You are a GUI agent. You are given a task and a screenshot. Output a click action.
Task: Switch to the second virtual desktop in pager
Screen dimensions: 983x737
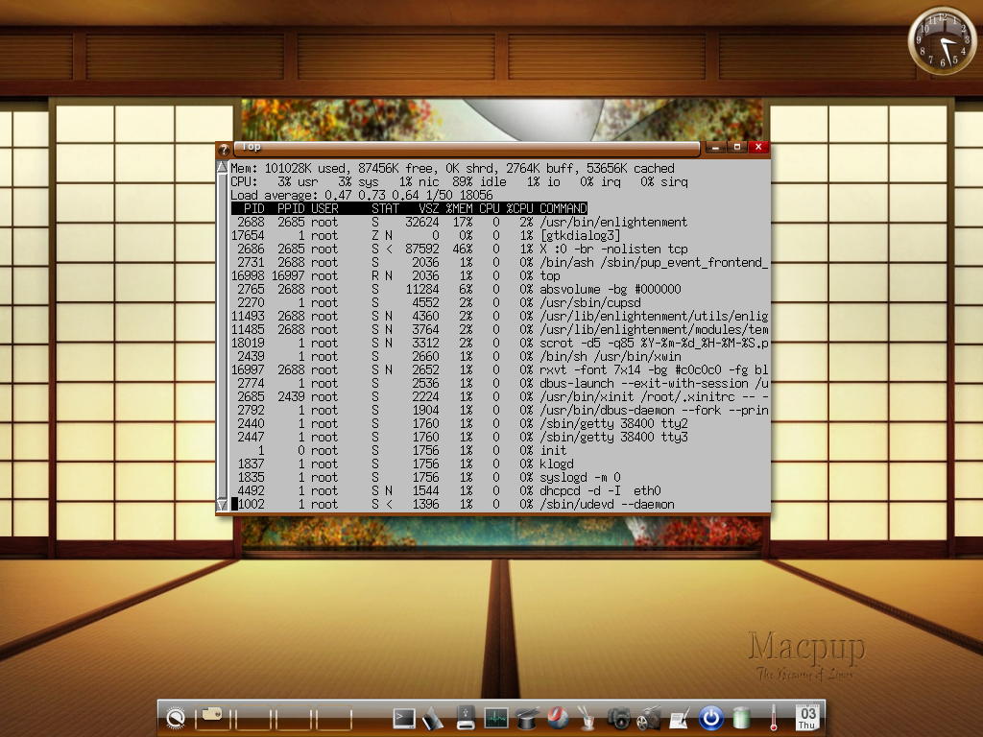click(253, 718)
